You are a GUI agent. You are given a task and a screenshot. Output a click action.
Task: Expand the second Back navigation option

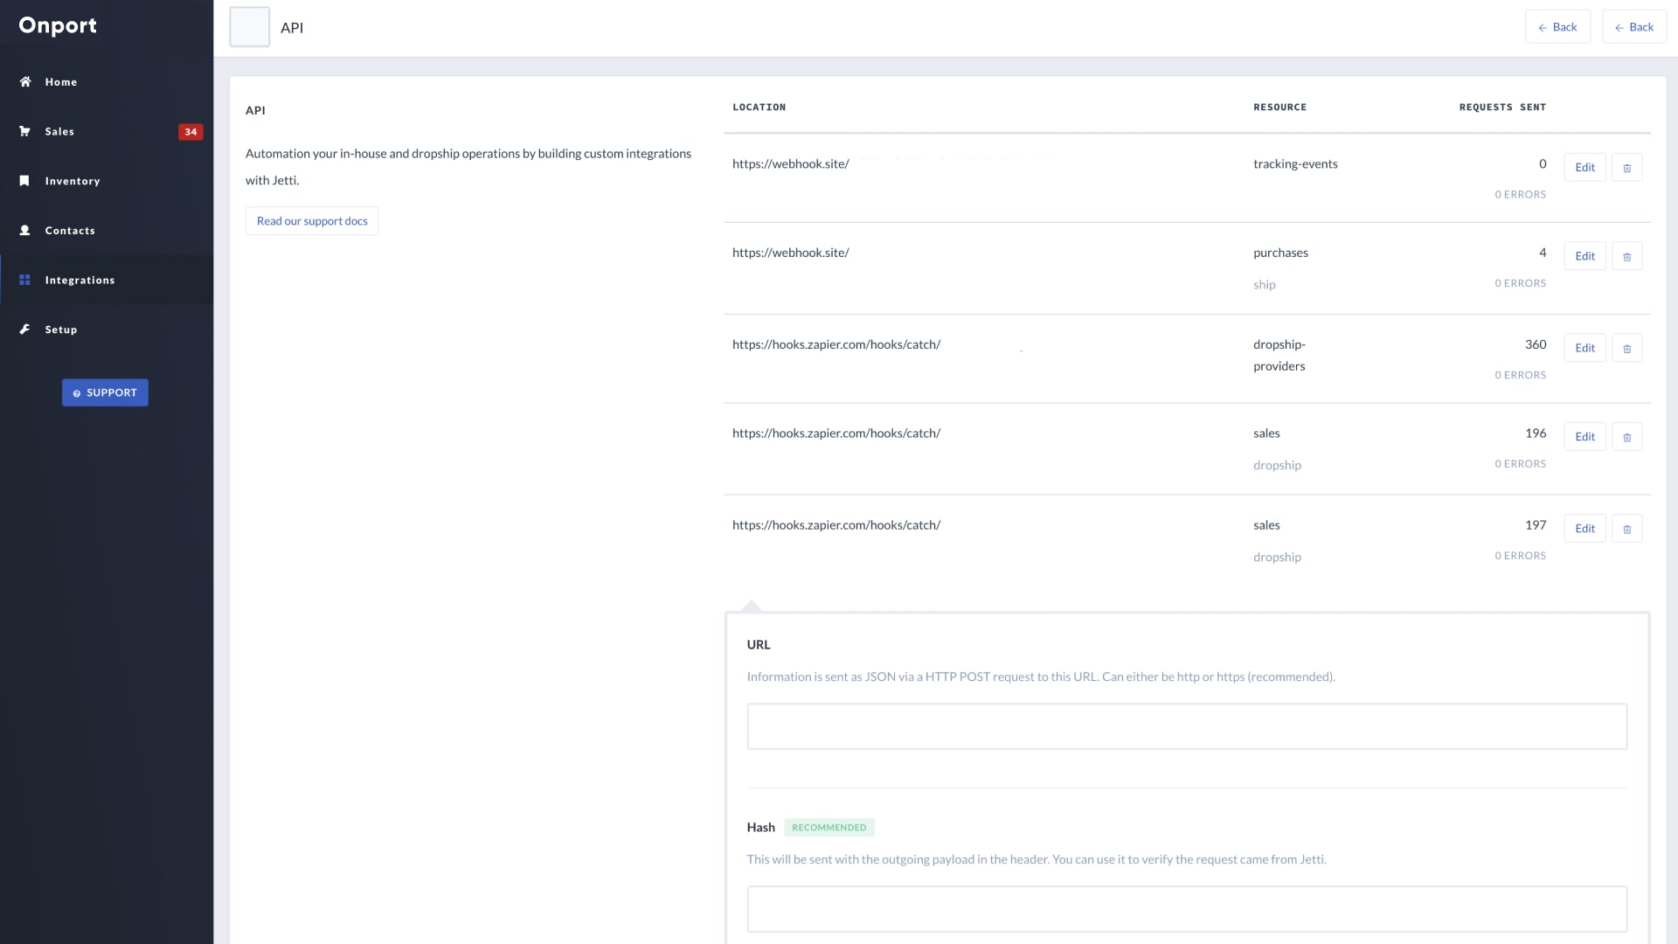click(1634, 28)
